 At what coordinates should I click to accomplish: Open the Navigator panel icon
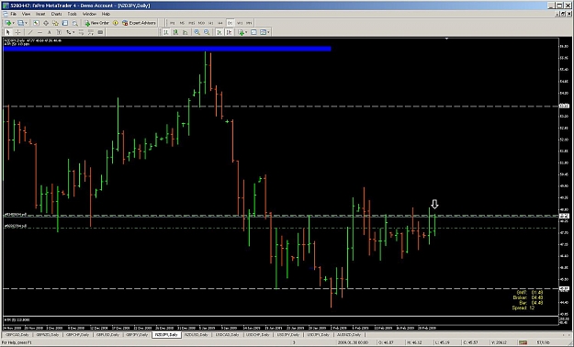tap(56, 23)
